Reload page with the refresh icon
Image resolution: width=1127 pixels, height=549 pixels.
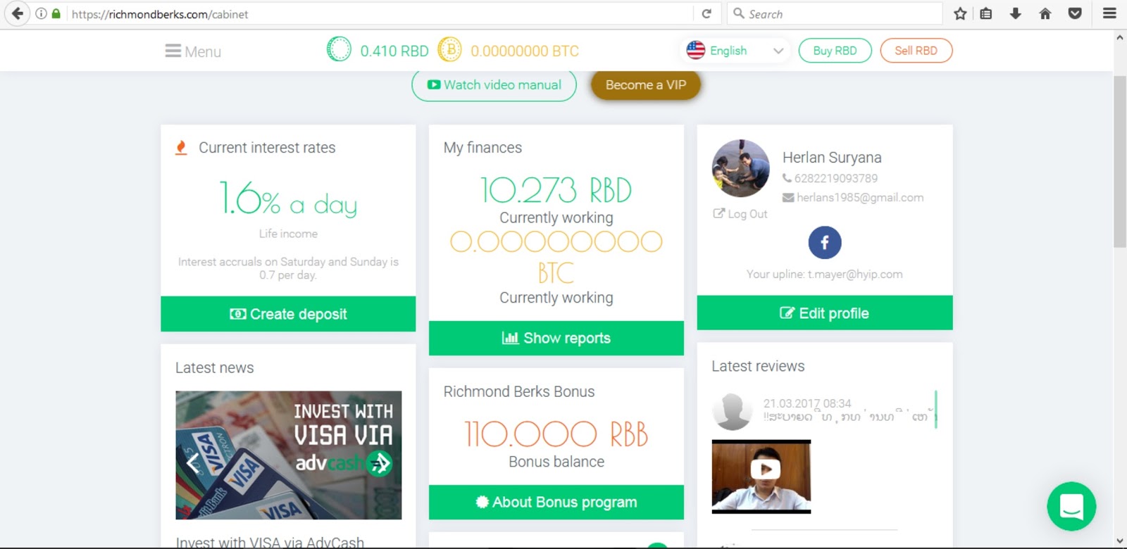click(706, 13)
